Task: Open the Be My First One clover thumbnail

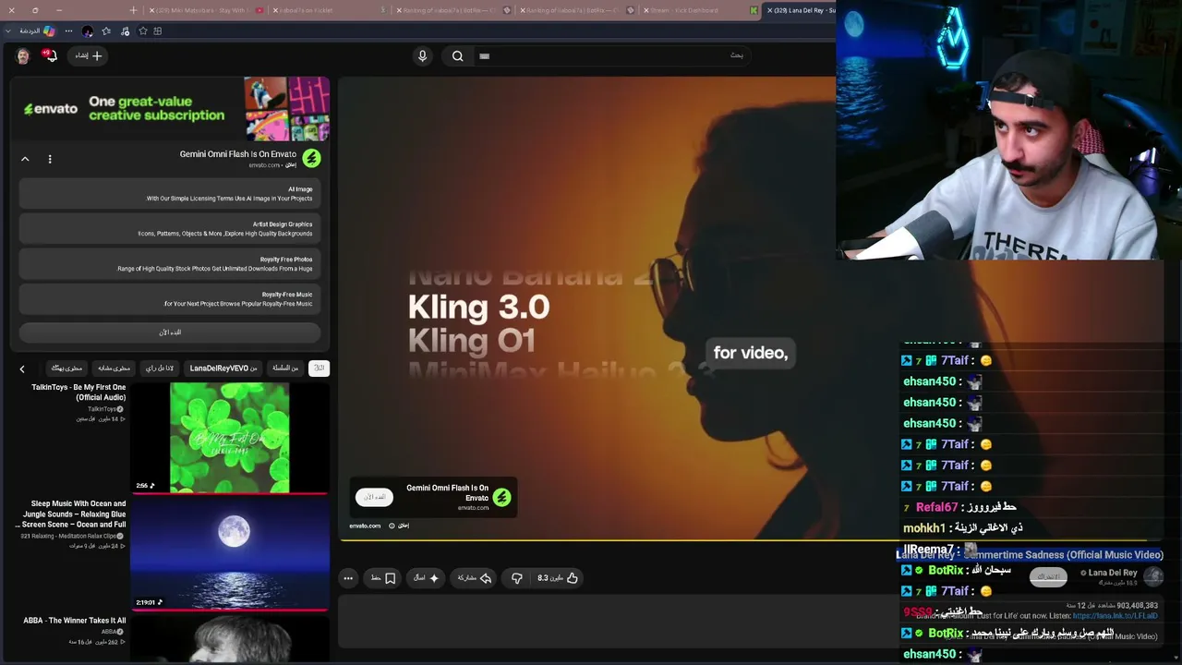Action: [230, 438]
